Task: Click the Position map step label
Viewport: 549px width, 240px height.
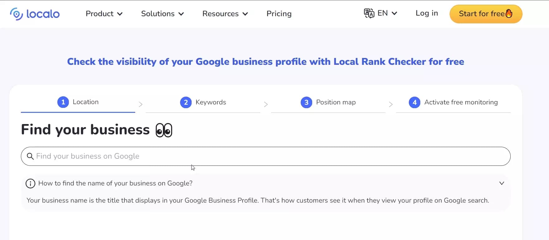Action: click(x=336, y=102)
